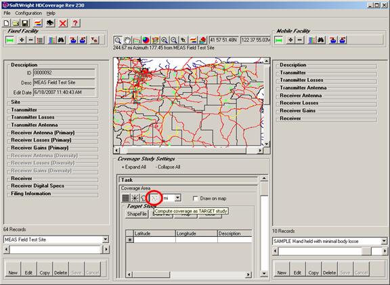This screenshot has height=285, width=390.
Task: Click the Open folder icon in top toolbar
Action: point(16,23)
